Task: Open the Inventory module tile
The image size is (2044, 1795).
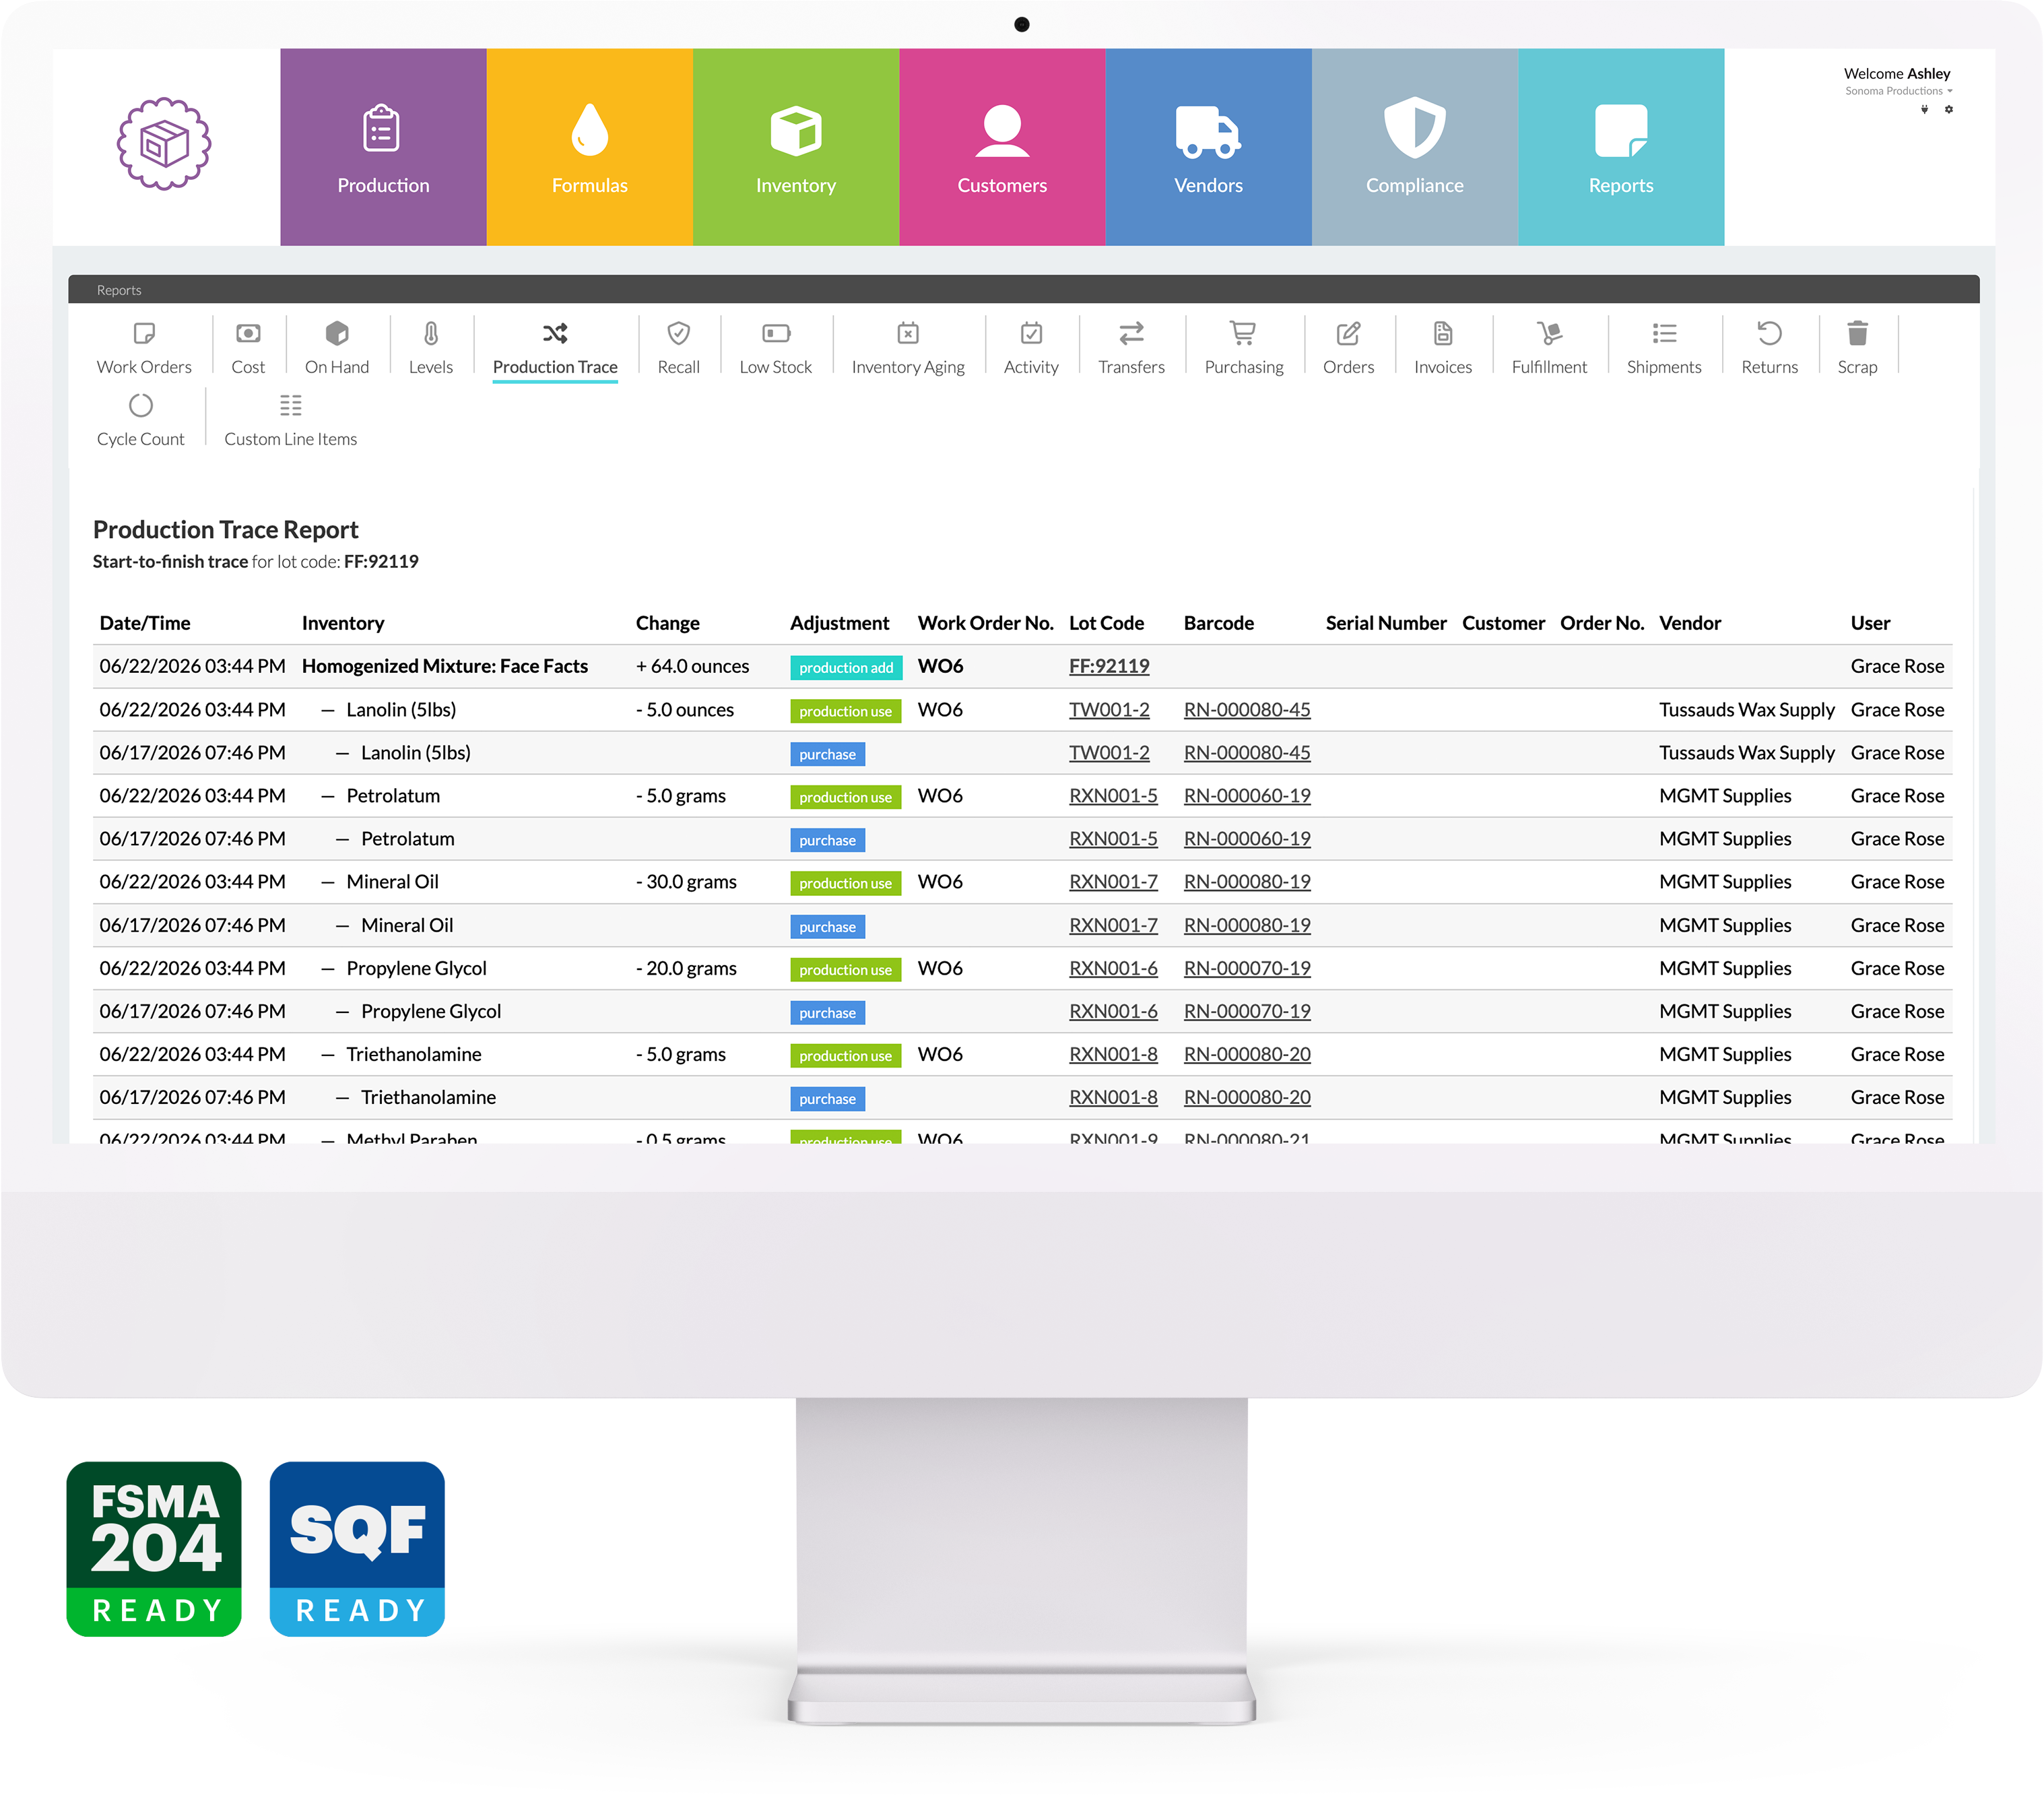Action: pyautogui.click(x=796, y=147)
